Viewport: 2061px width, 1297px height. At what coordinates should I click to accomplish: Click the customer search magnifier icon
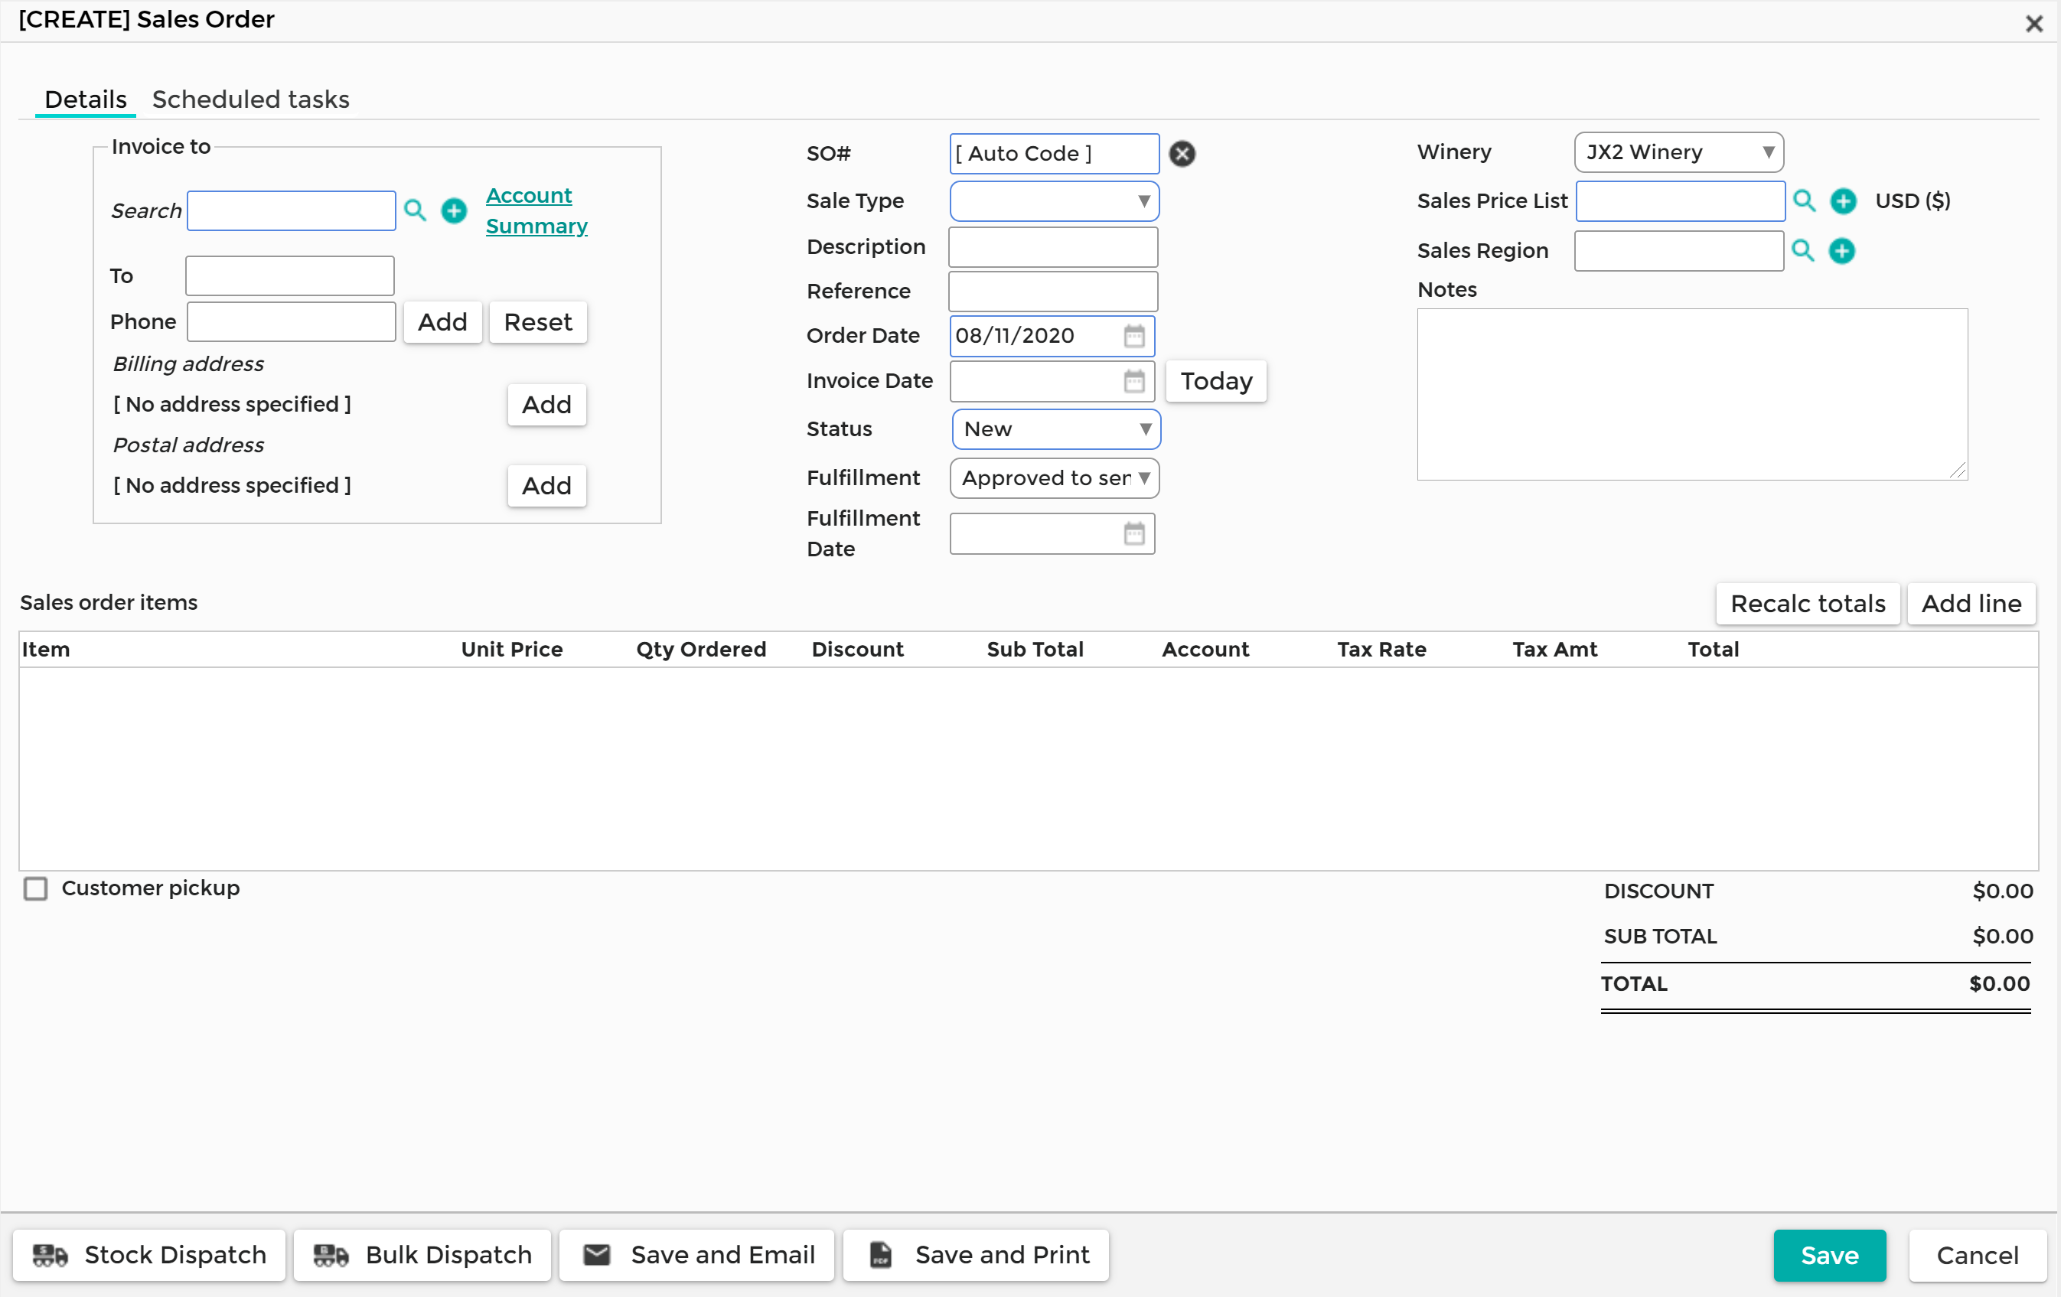point(415,210)
